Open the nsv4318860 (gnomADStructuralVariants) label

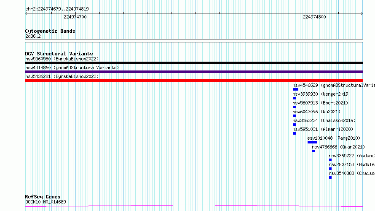(x=72, y=68)
